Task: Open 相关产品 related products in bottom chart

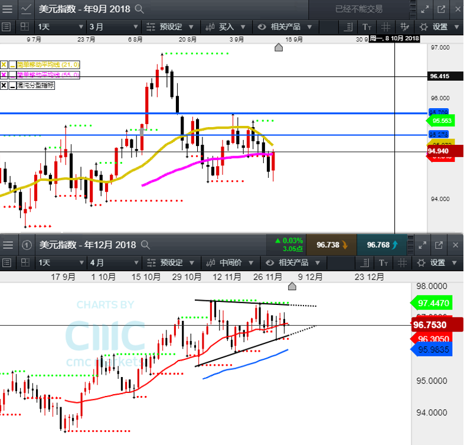Action: 293,263
